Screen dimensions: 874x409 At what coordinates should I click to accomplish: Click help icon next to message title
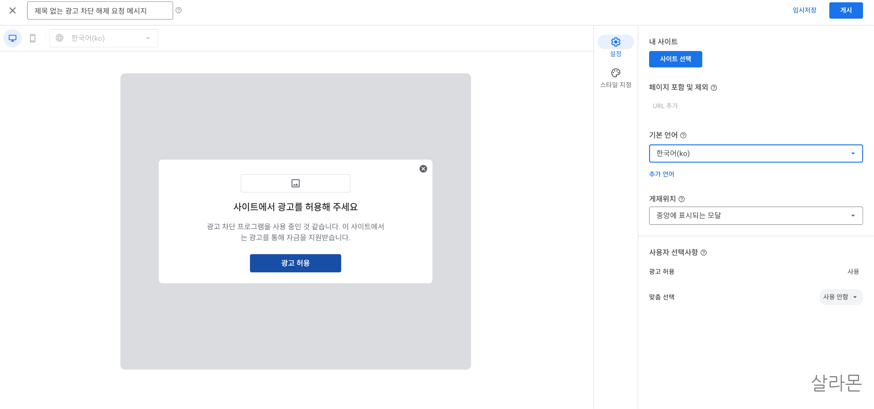[179, 10]
